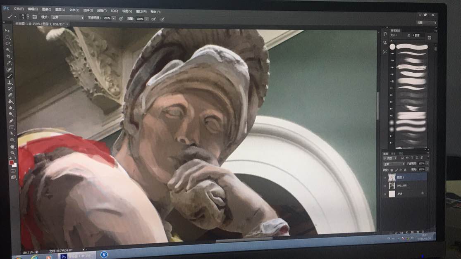Select the Eyedropper tool
The width and height of the screenshot is (461, 259).
9,63
